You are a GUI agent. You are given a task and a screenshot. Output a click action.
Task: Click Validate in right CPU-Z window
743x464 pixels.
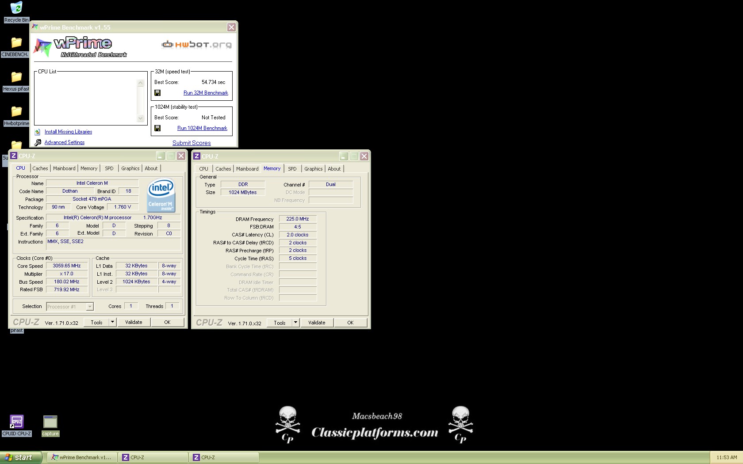tap(317, 323)
